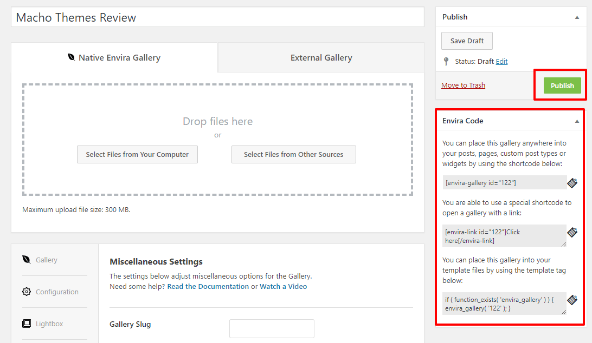
Task: Collapse the Publish panel
Action: (577, 17)
